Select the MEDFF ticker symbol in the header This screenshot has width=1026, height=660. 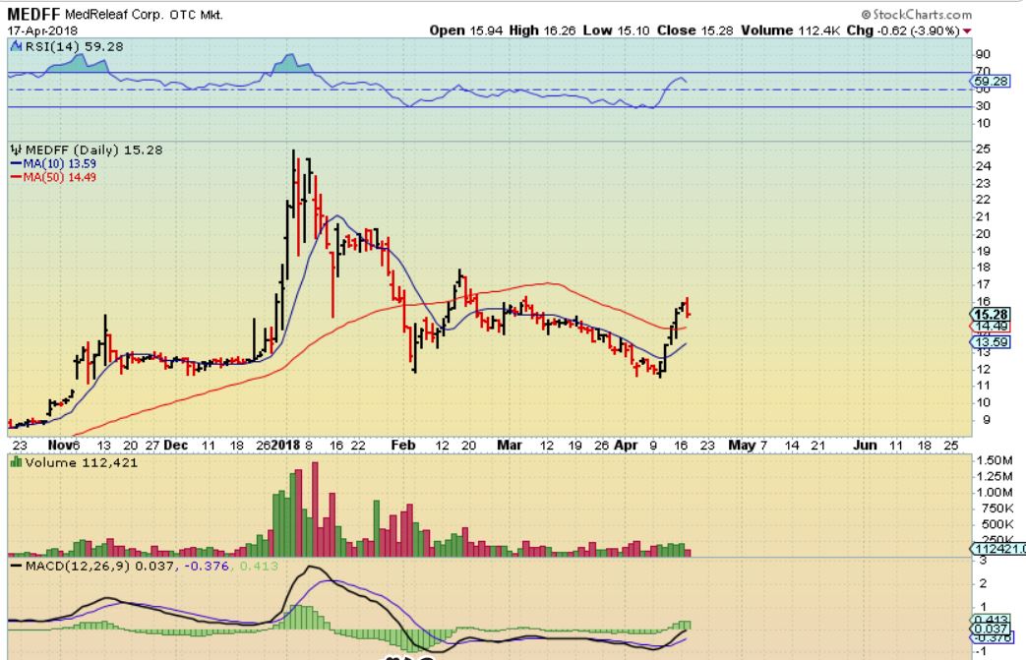[x=33, y=15]
